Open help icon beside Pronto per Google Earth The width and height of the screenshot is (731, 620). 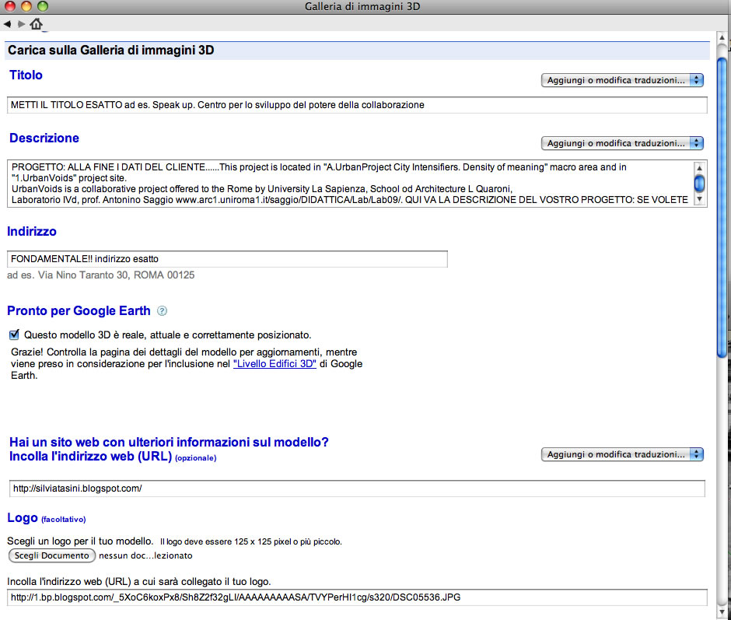point(162,311)
